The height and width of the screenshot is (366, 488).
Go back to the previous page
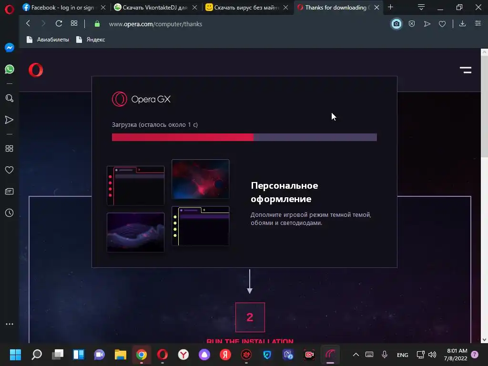click(28, 23)
